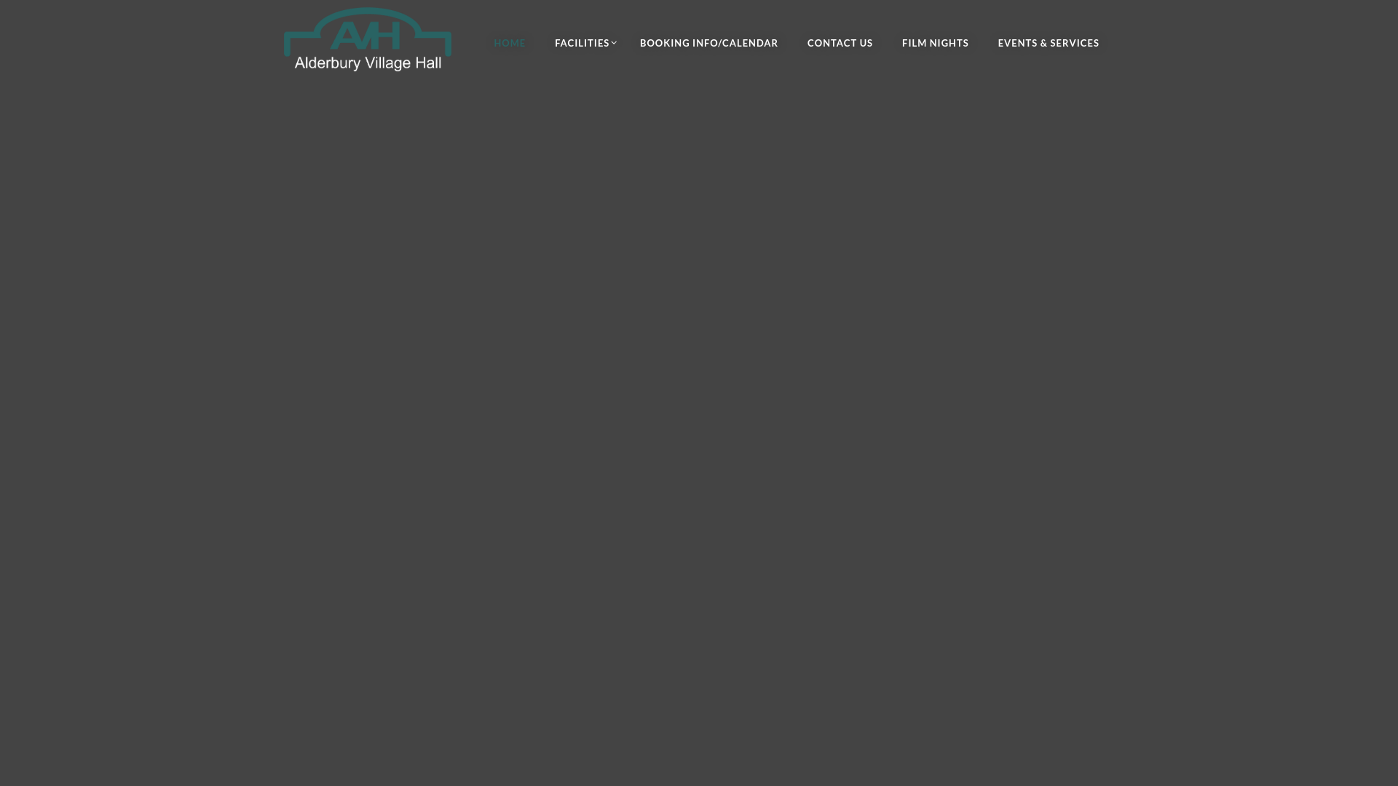The image size is (1398, 786).
Task: Go to Booking Info/Calendar page
Action: pyautogui.click(x=708, y=43)
